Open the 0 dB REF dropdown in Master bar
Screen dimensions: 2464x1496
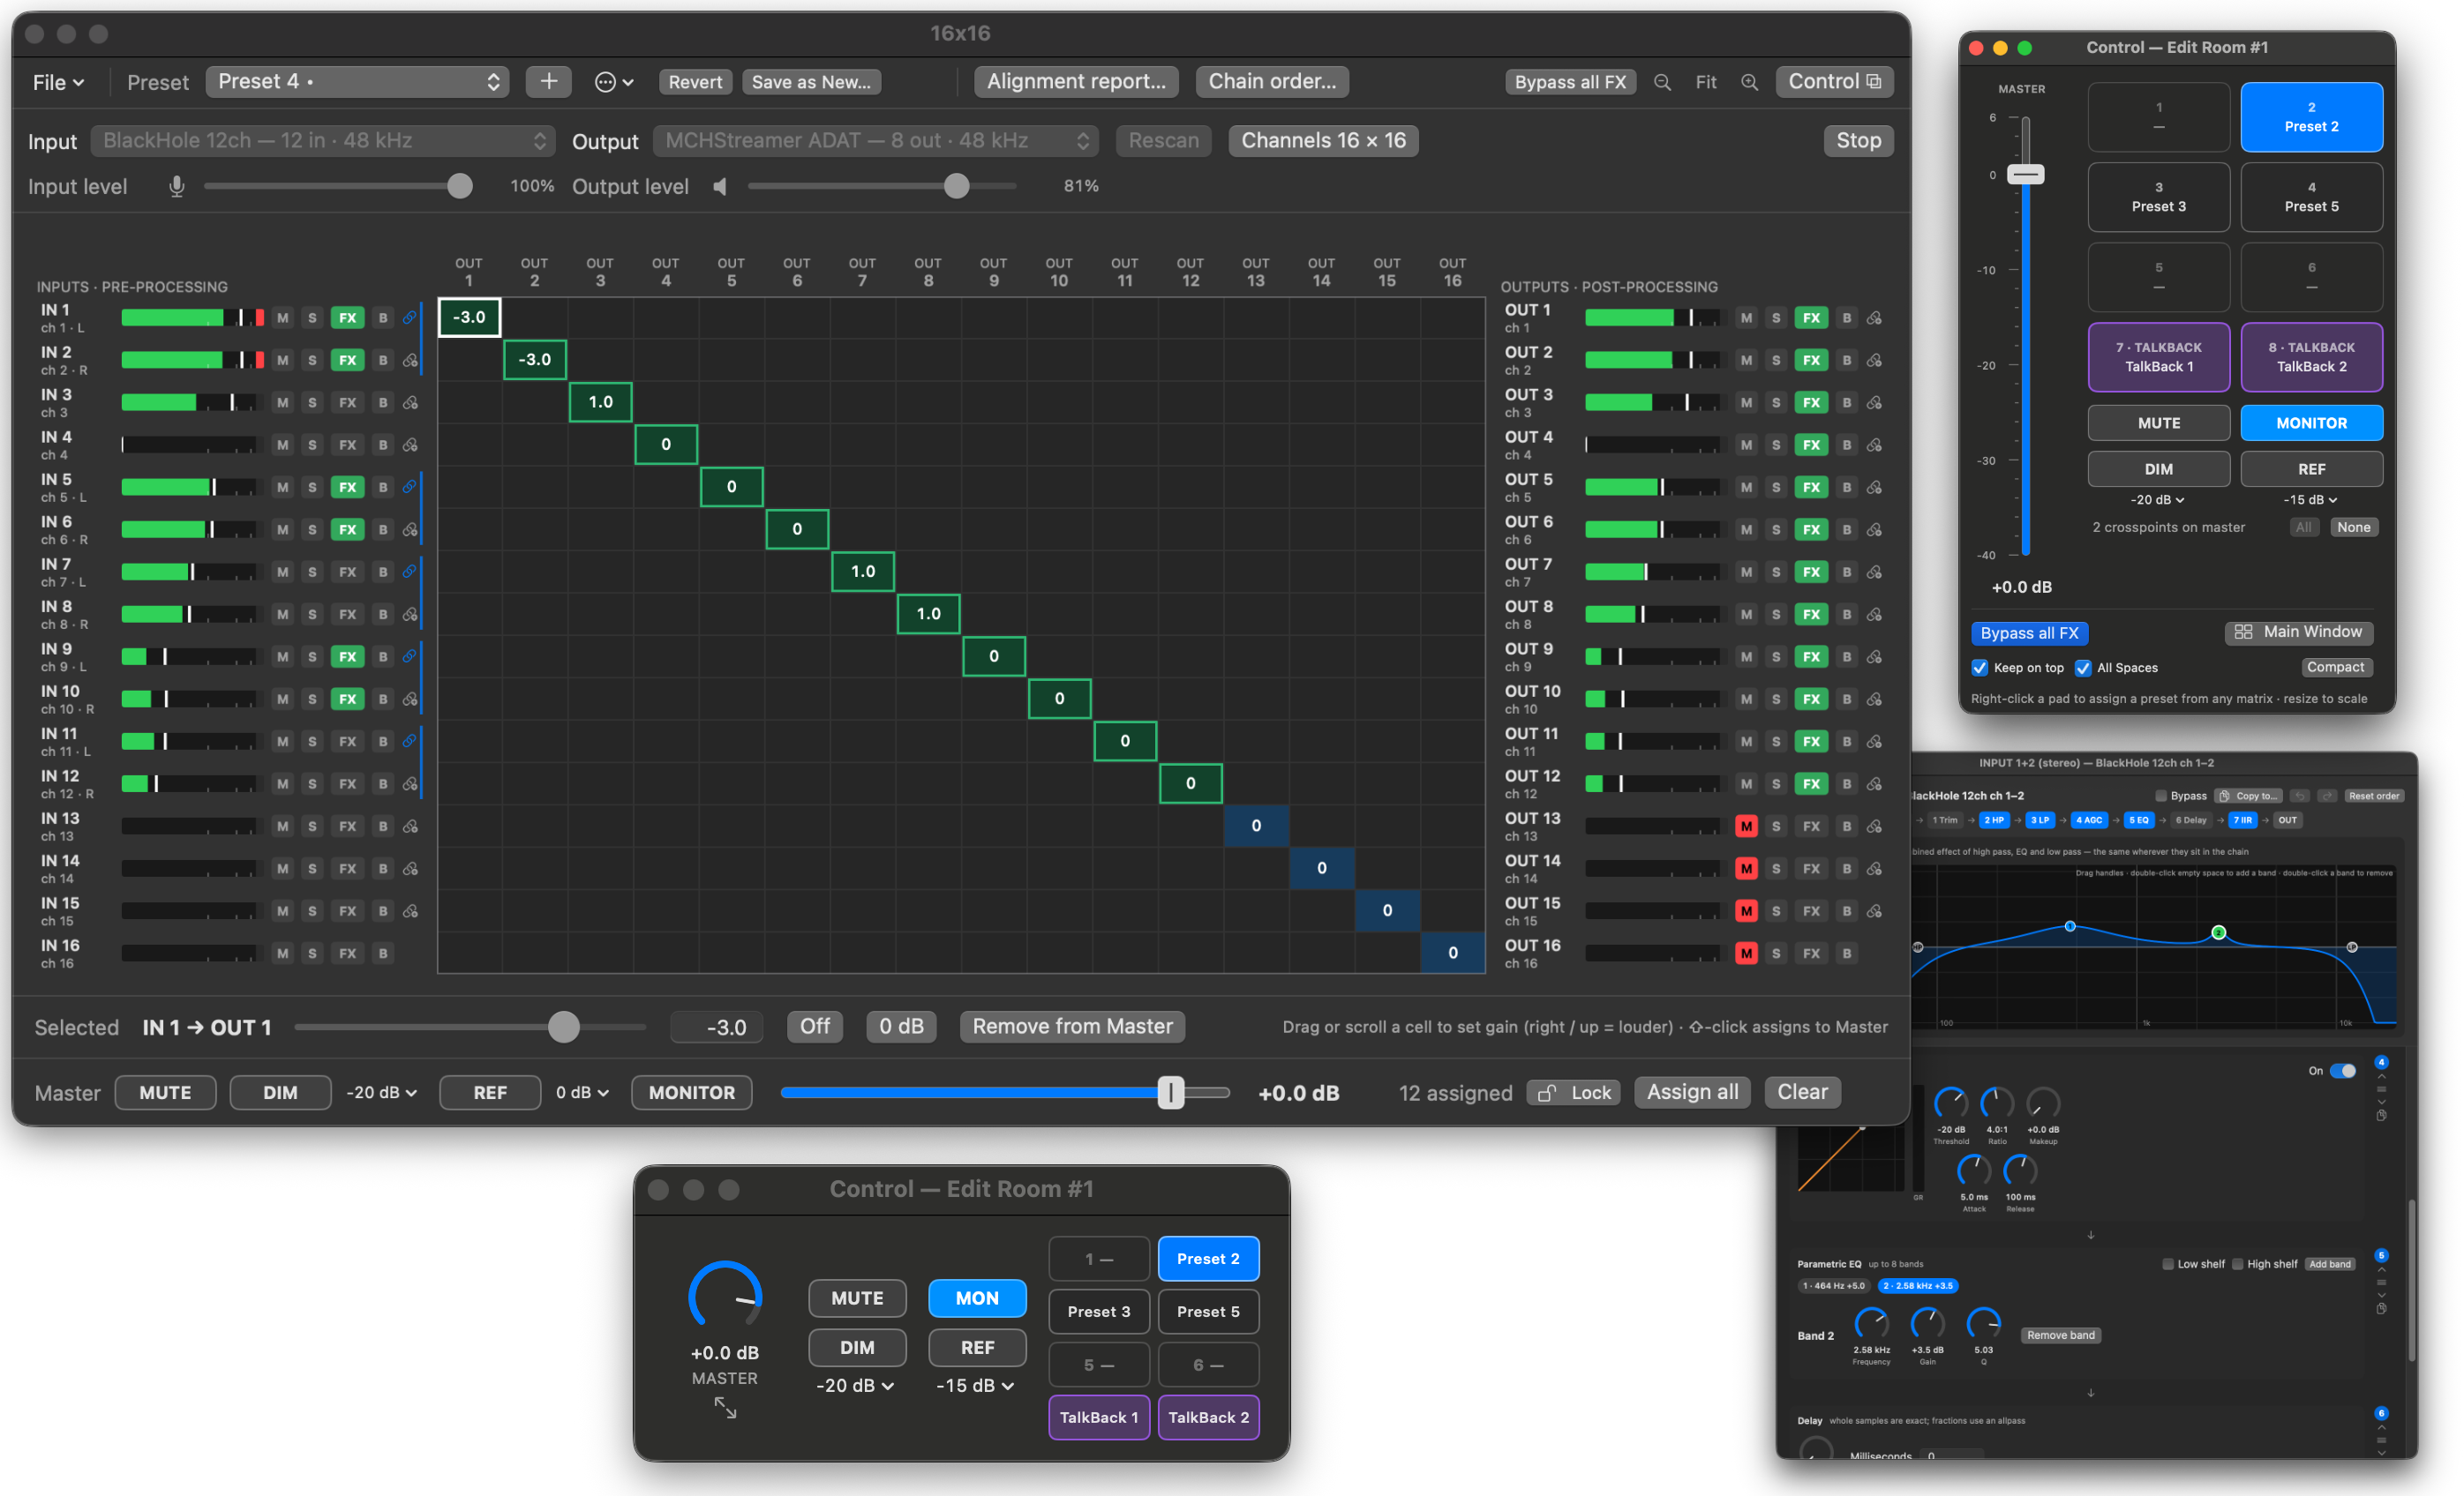coord(582,1092)
